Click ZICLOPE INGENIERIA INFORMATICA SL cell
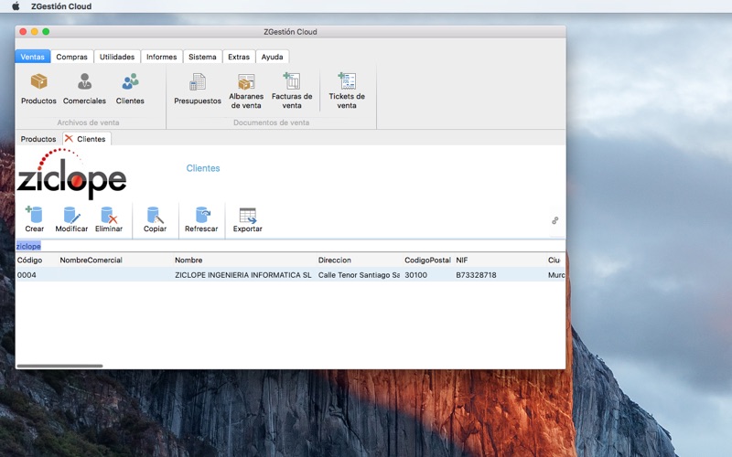The width and height of the screenshot is (732, 457). [243, 275]
